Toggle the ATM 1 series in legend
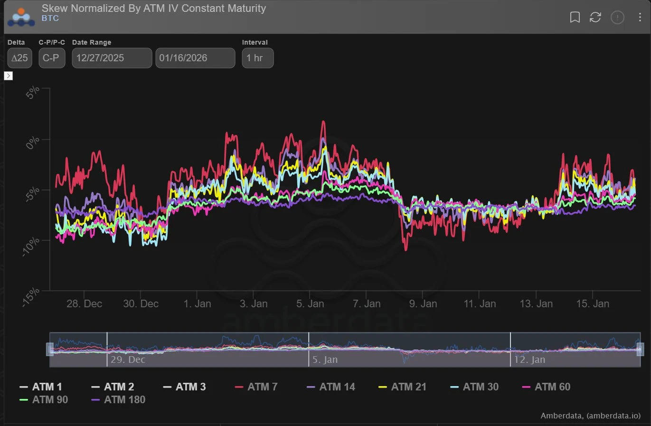Image resolution: width=651 pixels, height=426 pixels. point(41,387)
